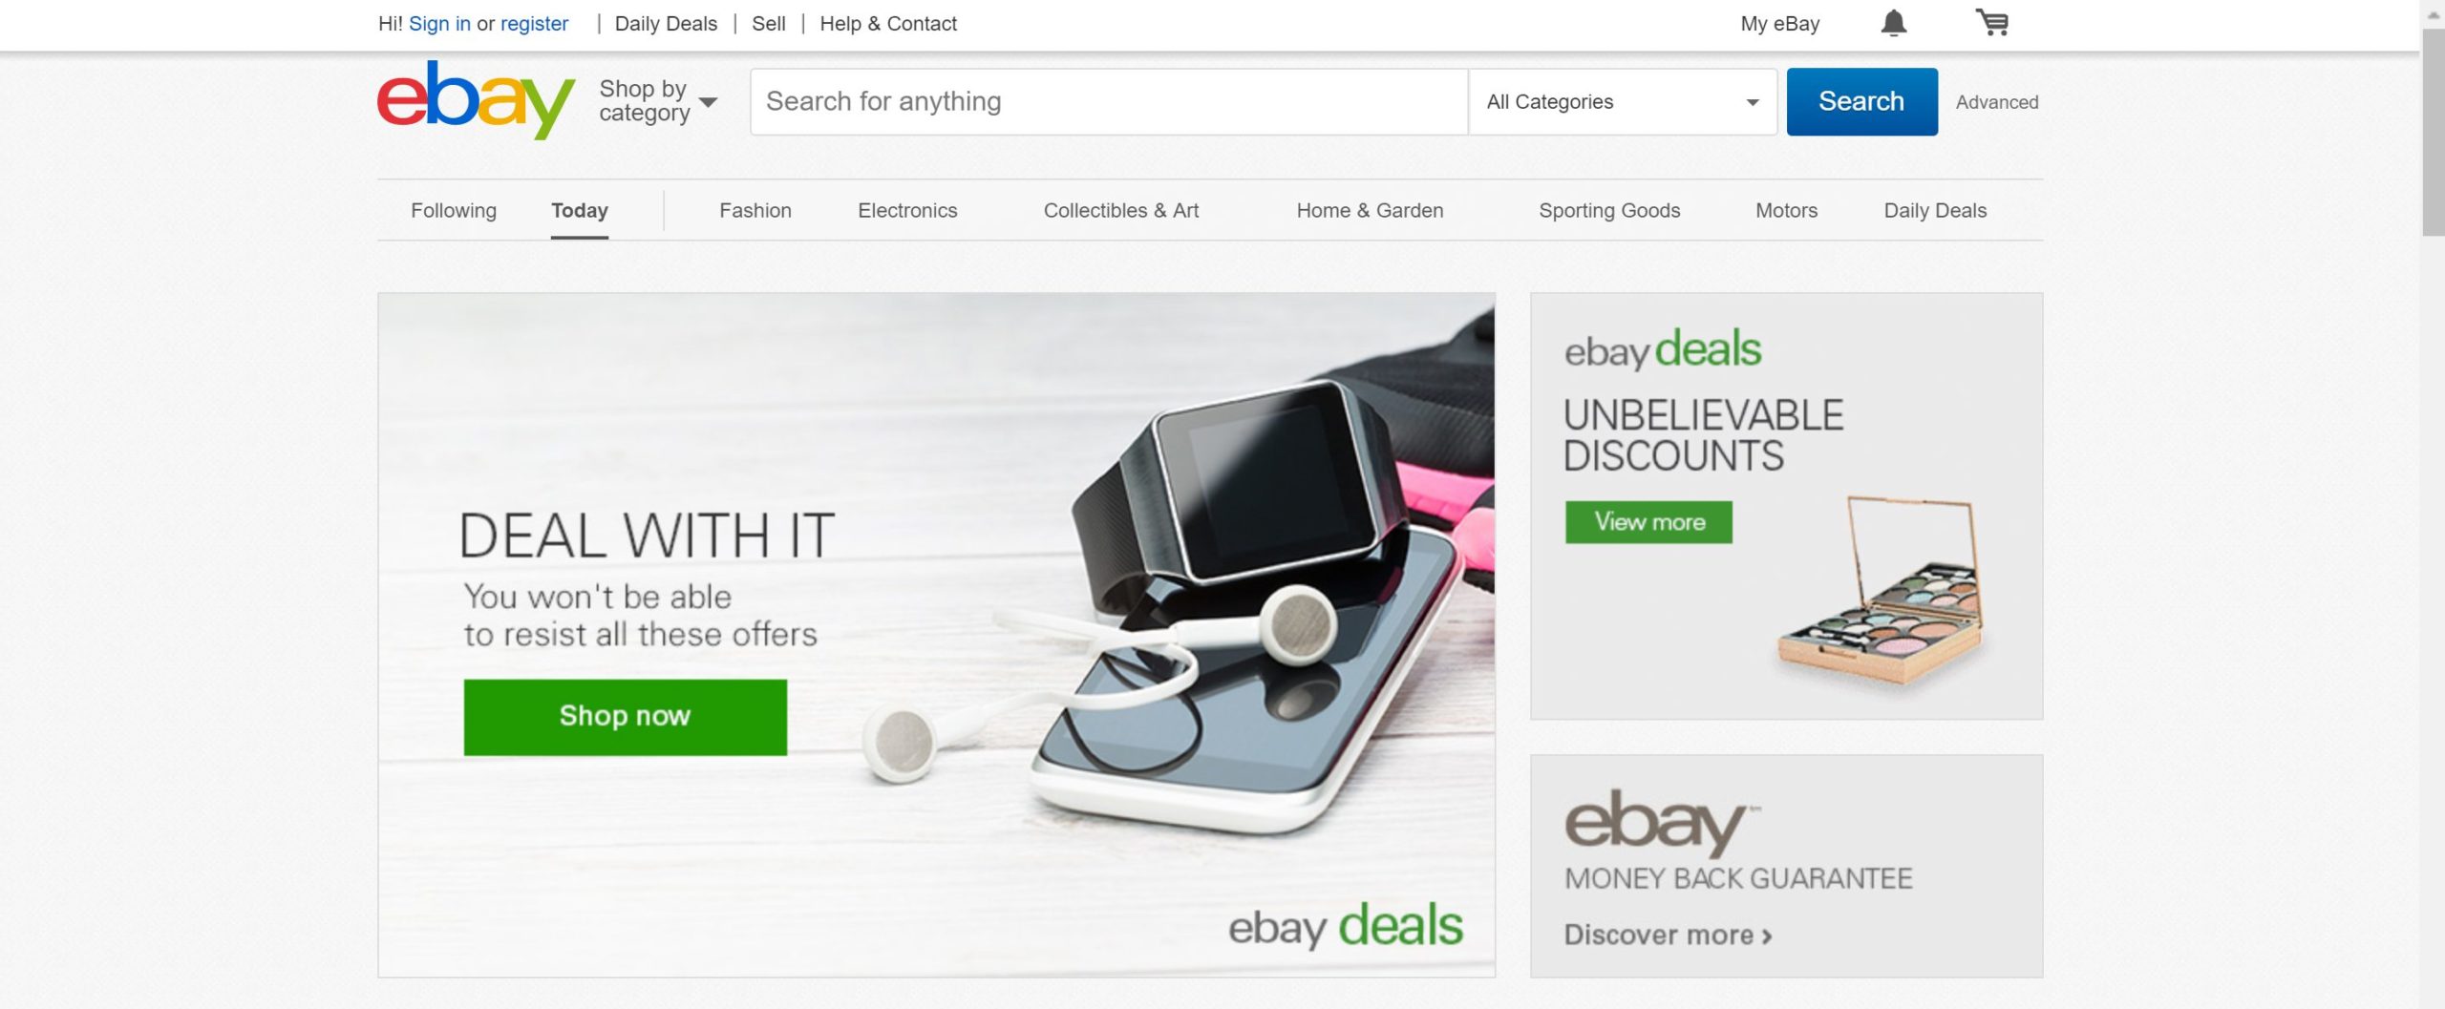Go to Sporting Goods category
Image resolution: width=2445 pixels, height=1009 pixels.
coord(1609,210)
